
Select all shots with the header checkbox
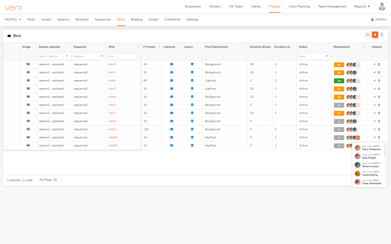(x=8, y=48)
